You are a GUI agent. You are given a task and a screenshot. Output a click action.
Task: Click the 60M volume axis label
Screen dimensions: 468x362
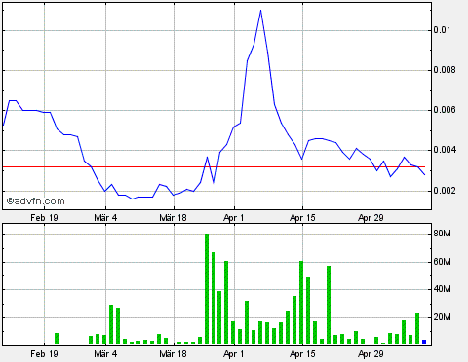coord(442,262)
